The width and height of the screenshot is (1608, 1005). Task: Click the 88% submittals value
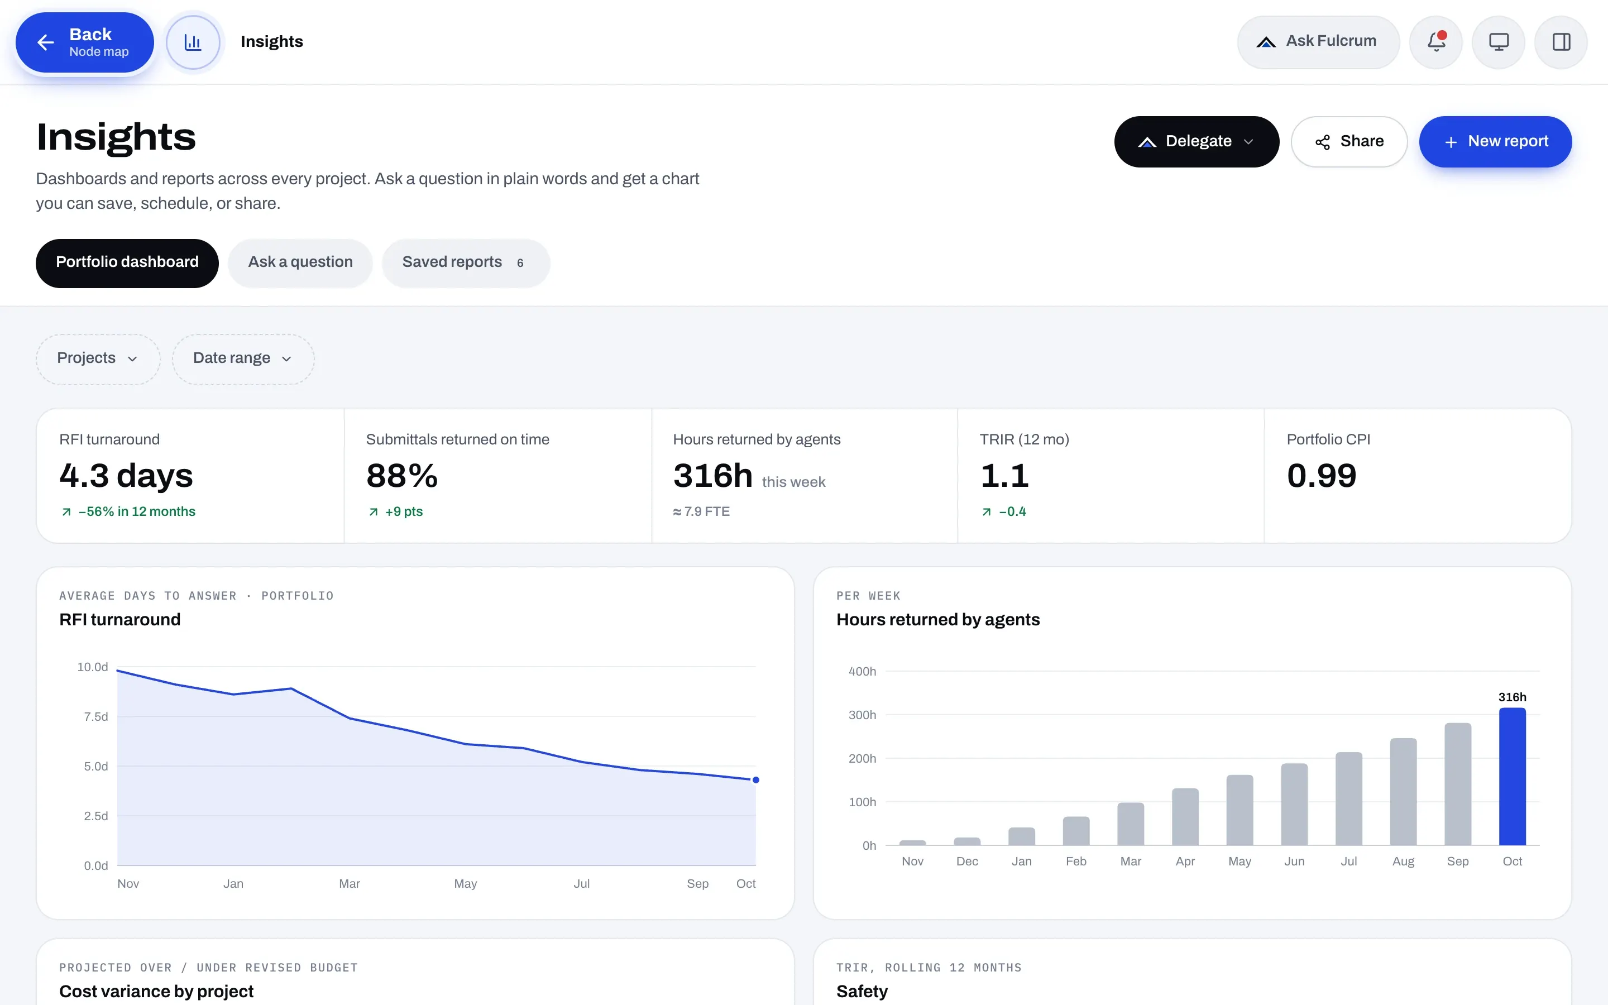402,476
